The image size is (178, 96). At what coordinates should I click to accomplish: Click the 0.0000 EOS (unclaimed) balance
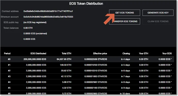(35, 33)
